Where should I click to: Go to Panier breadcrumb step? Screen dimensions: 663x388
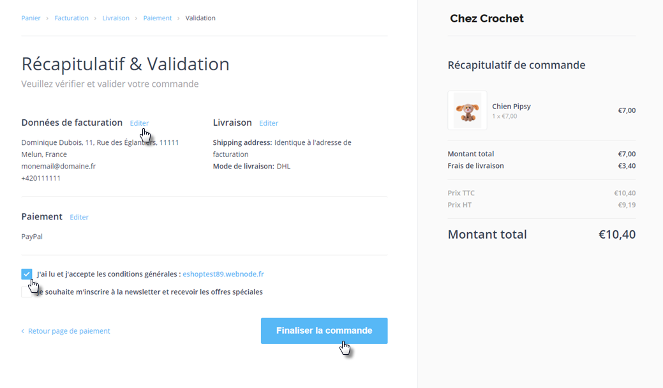tap(31, 18)
